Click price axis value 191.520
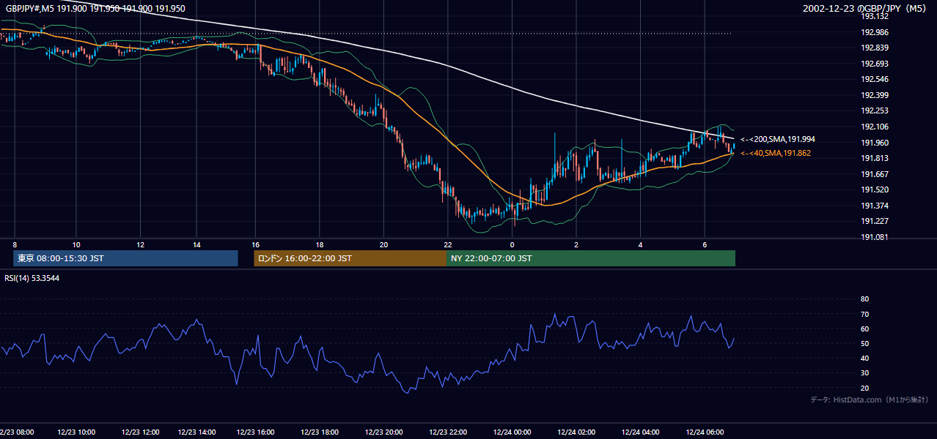937x439 pixels. pyautogui.click(x=875, y=190)
